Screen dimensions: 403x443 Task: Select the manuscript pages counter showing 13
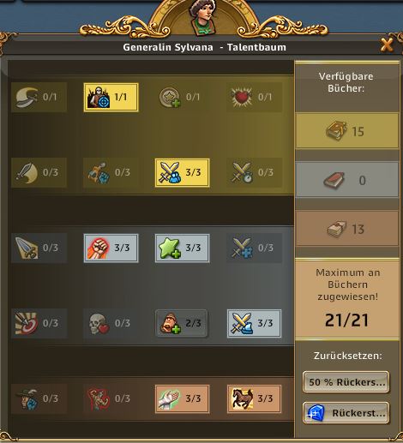point(347,229)
